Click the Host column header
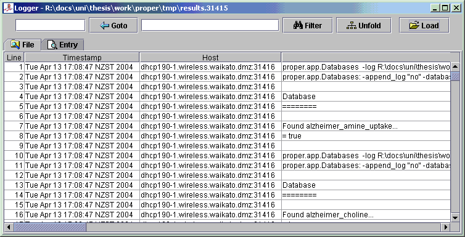This screenshot has width=465, height=237. click(x=210, y=57)
